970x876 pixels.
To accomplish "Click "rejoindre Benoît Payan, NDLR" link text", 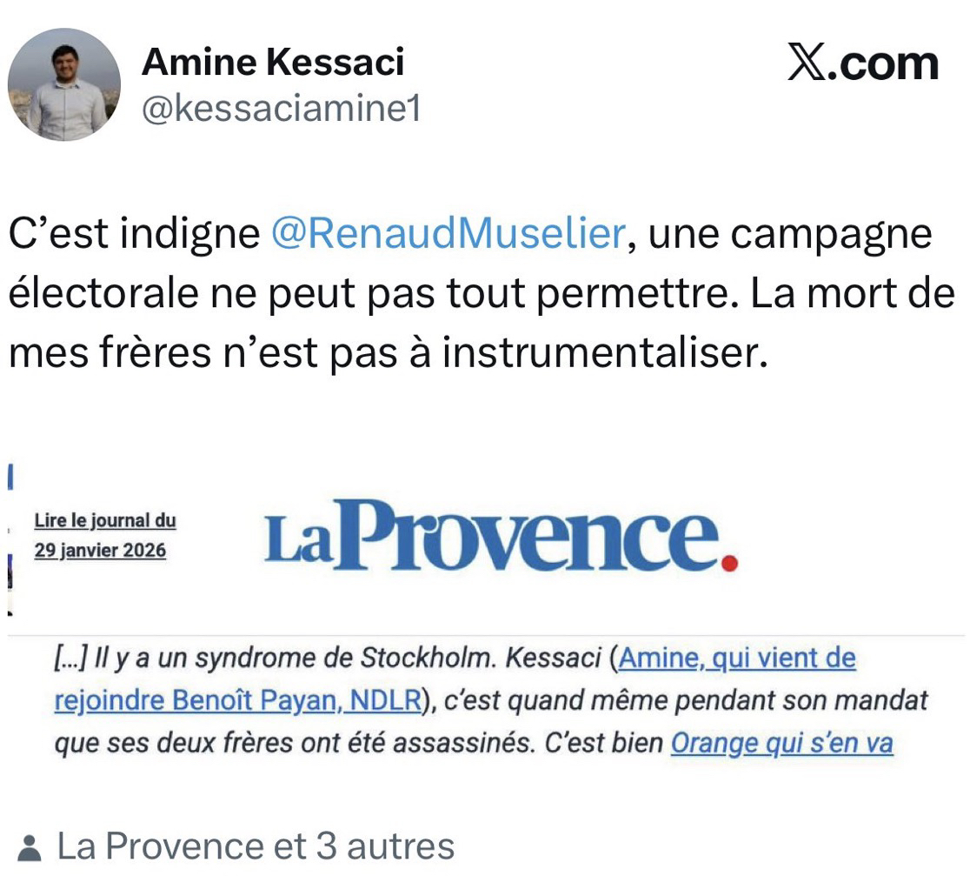I will 237,702.
